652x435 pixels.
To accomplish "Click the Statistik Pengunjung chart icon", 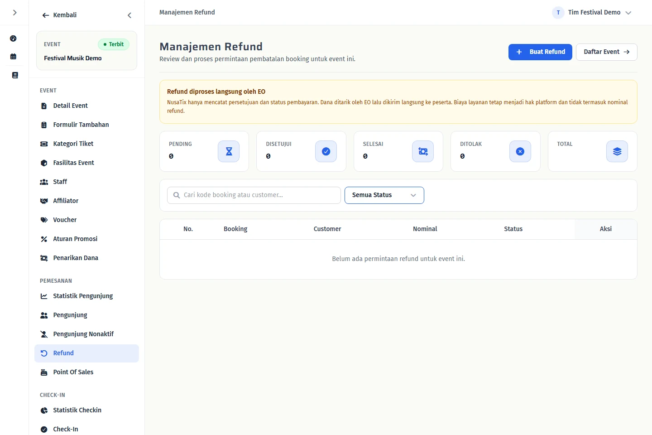I will (44, 296).
